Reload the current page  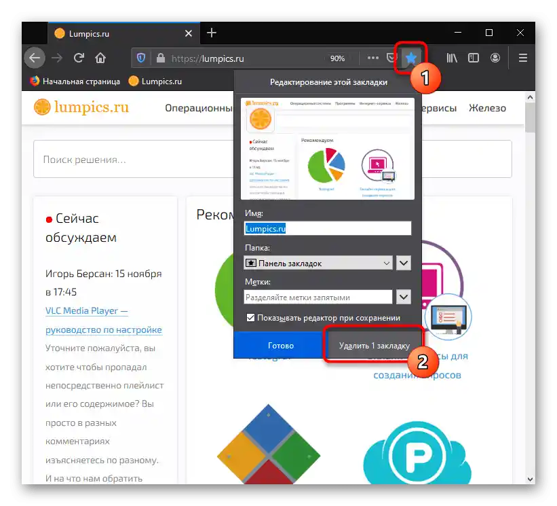click(x=79, y=58)
